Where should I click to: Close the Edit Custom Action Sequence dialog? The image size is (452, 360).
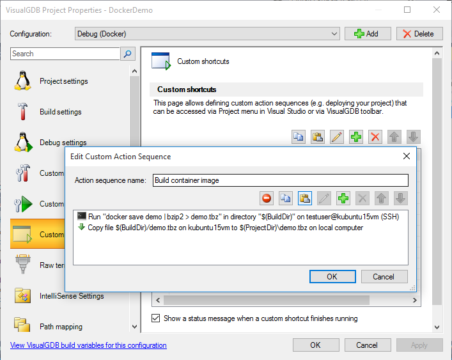point(407,156)
